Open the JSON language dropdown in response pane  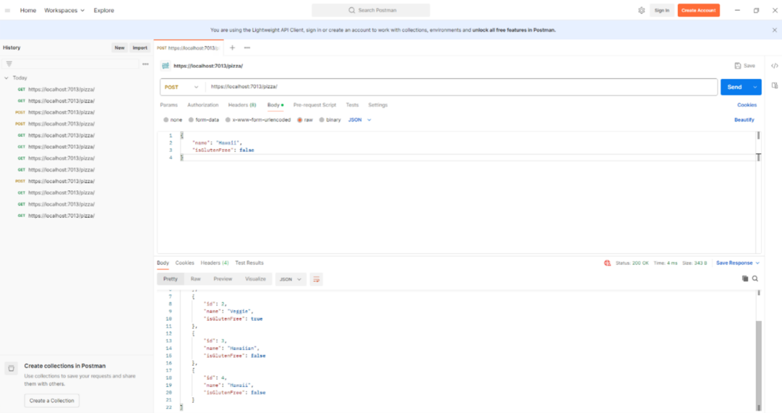[290, 279]
